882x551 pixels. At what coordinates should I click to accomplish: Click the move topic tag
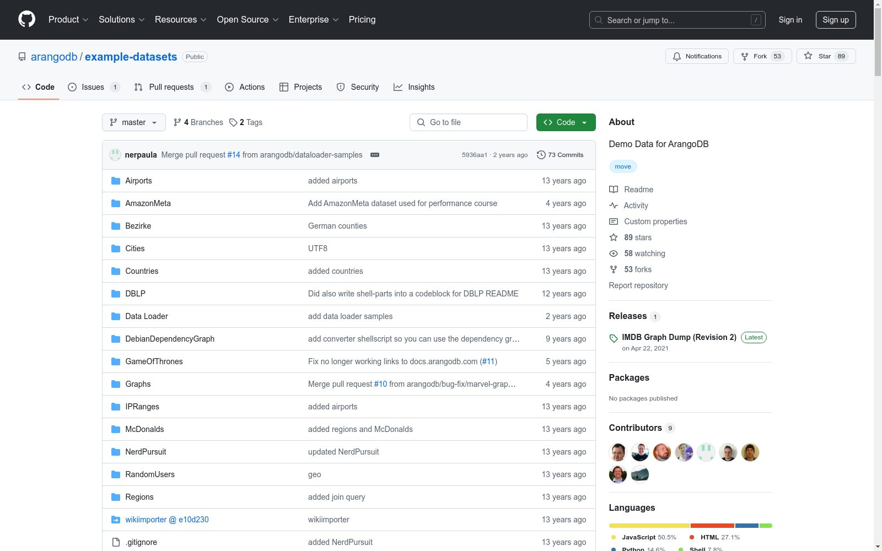point(623,166)
